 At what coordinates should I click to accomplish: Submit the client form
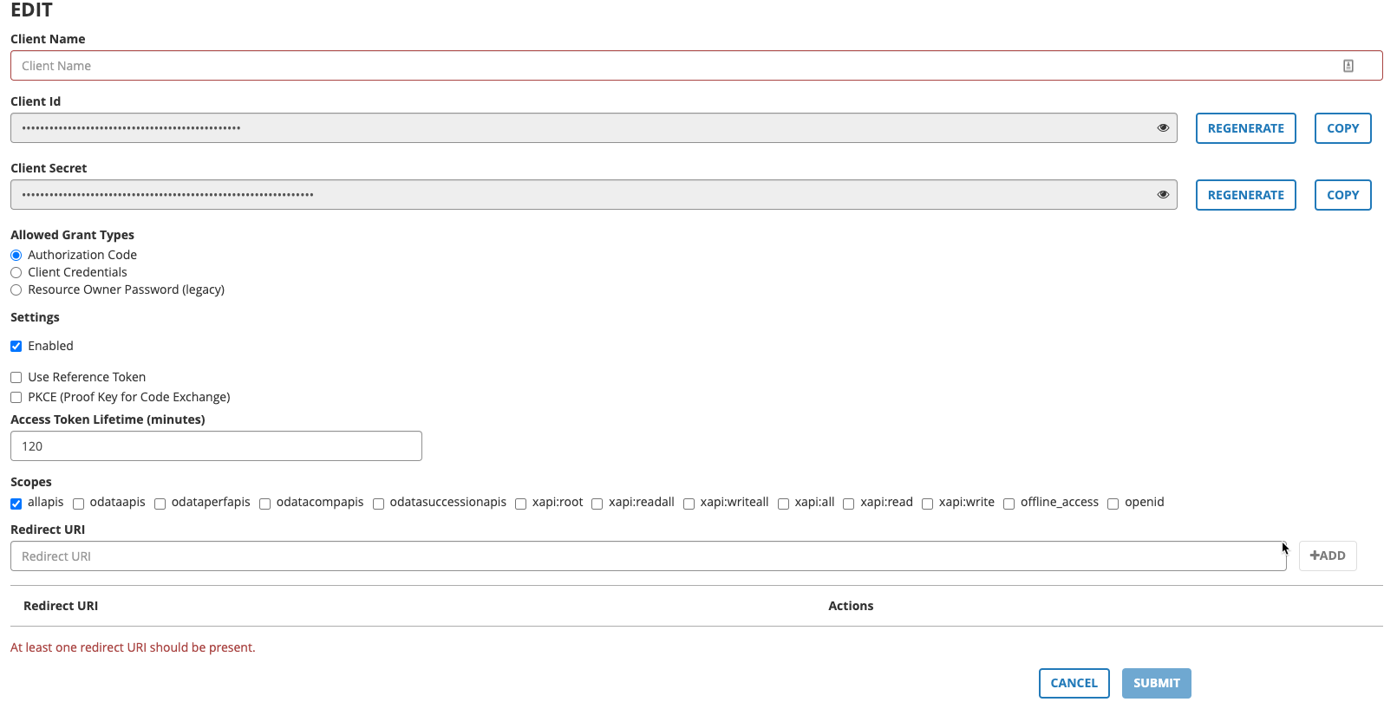click(x=1156, y=683)
